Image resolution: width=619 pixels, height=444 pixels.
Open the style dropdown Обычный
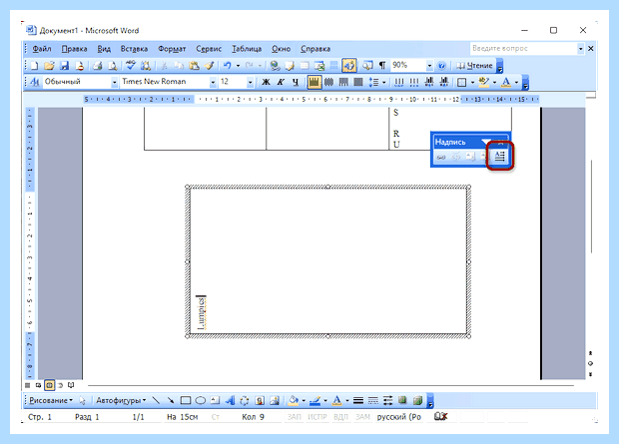point(115,82)
